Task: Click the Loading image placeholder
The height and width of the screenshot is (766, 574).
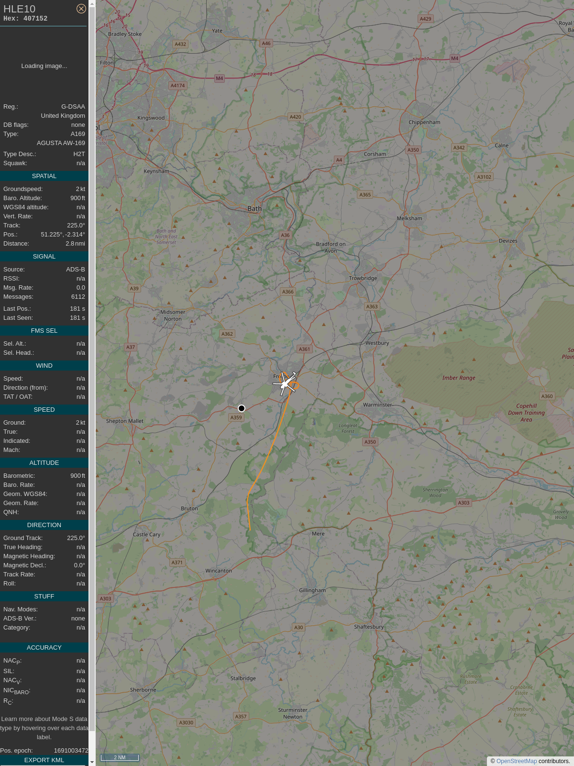Action: pos(44,66)
